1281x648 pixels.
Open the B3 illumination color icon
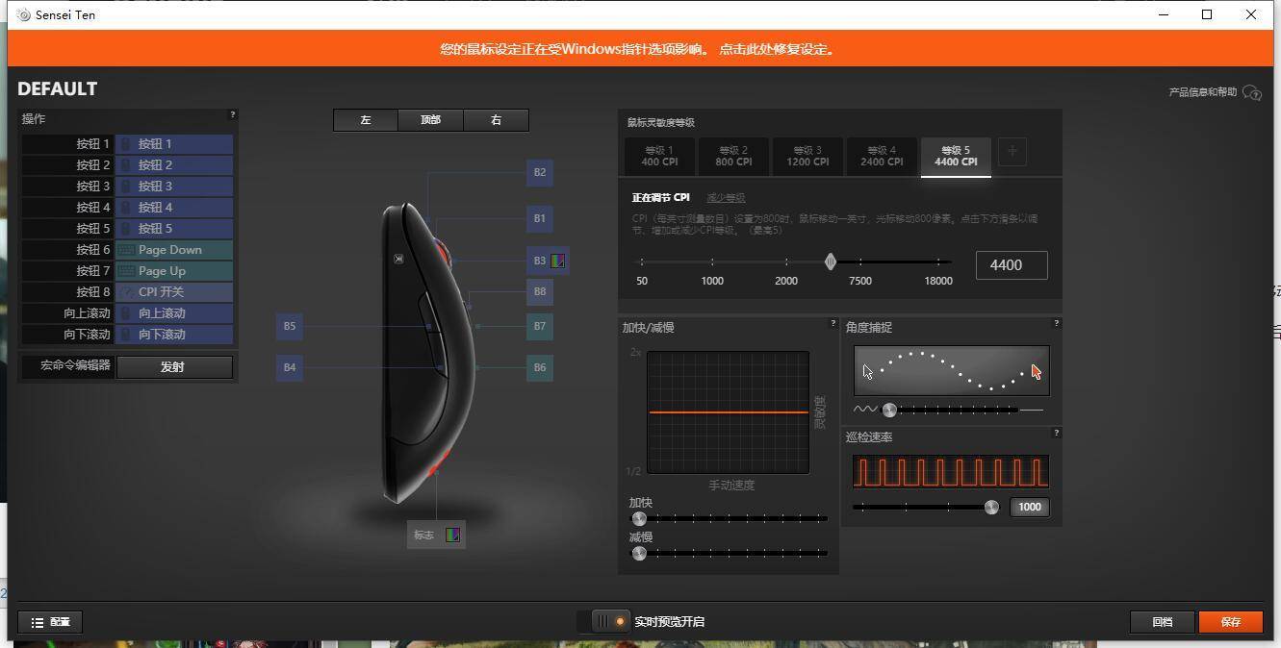(558, 261)
